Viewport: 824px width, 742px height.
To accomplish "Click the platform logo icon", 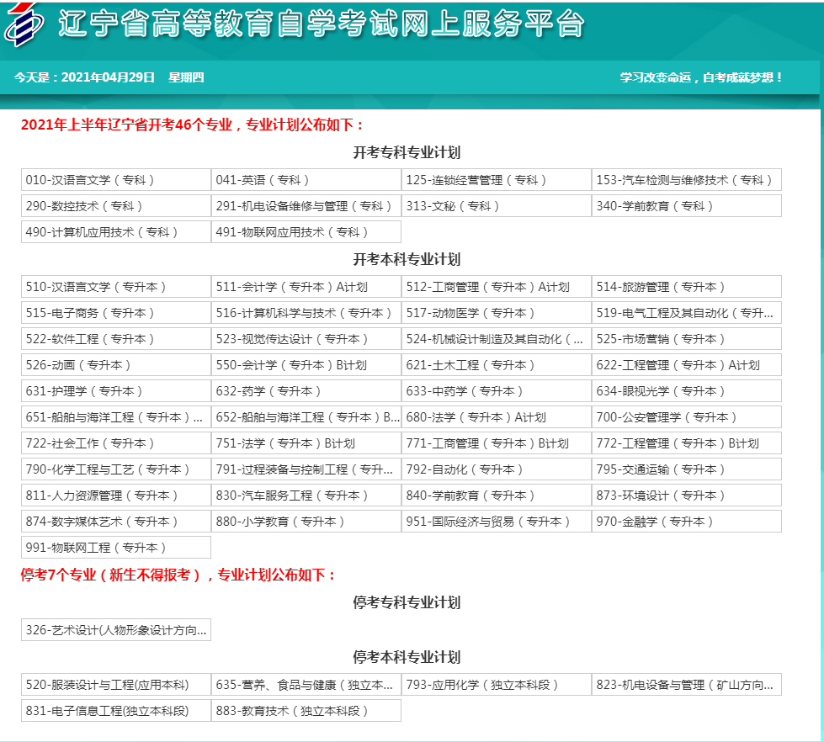I will [x=25, y=27].
